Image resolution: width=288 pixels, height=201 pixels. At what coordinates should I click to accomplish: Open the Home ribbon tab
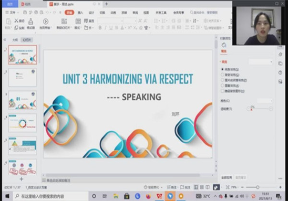click(x=69, y=13)
